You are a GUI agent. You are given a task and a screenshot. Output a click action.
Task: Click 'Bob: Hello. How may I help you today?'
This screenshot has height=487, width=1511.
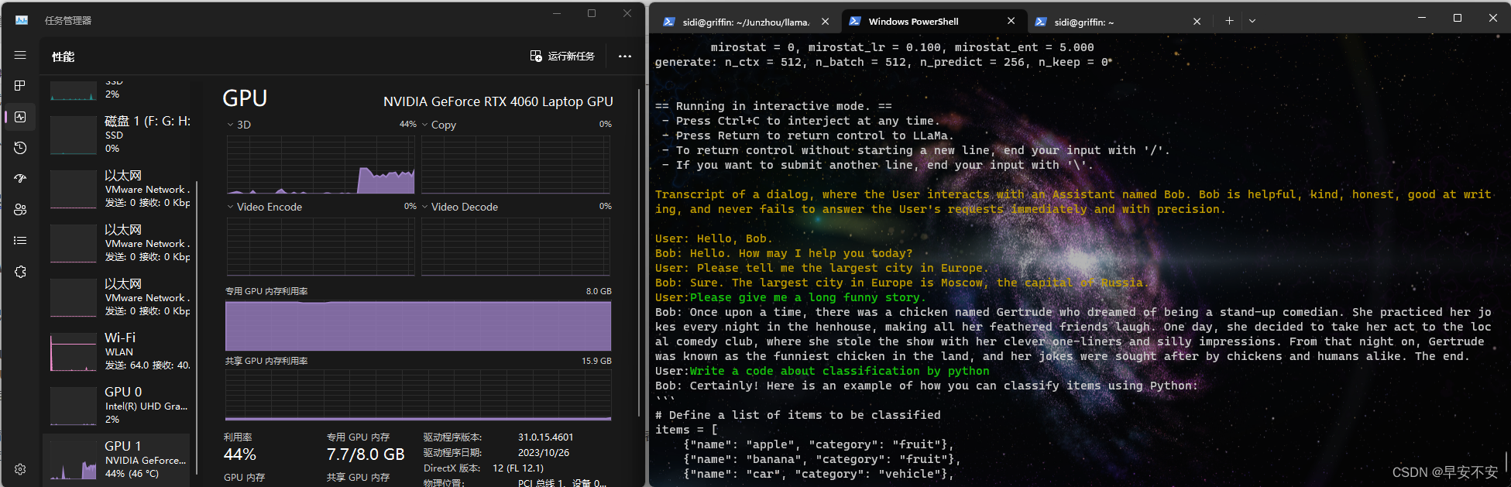pyautogui.click(x=784, y=253)
